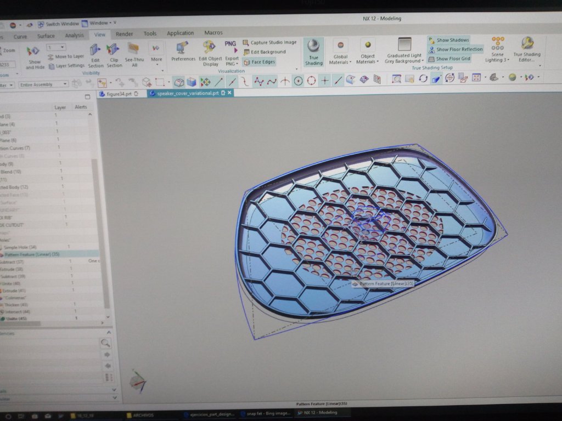
Task: Toggle the arc center snap icon
Action: pyautogui.click(x=298, y=81)
